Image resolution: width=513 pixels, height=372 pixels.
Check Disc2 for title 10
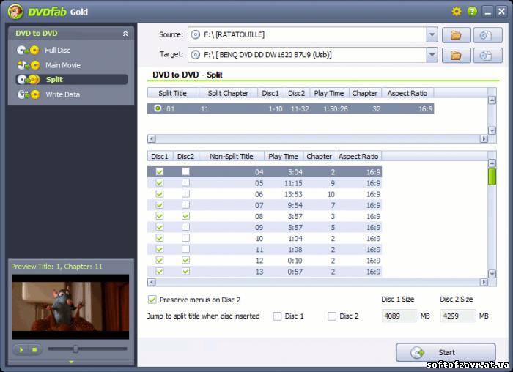(185, 238)
